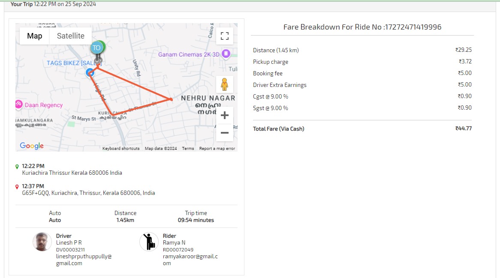This screenshot has width=500, height=278.
Task: Open Keyboard shortcuts for the map
Action: click(121, 149)
